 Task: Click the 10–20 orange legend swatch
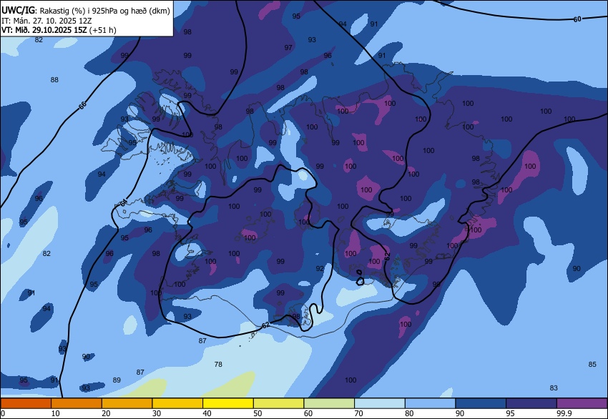(x=77, y=403)
